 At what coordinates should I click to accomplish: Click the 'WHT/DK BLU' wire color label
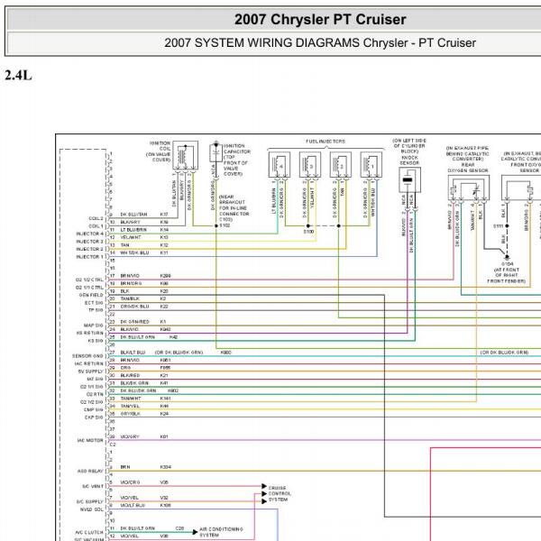134,252
